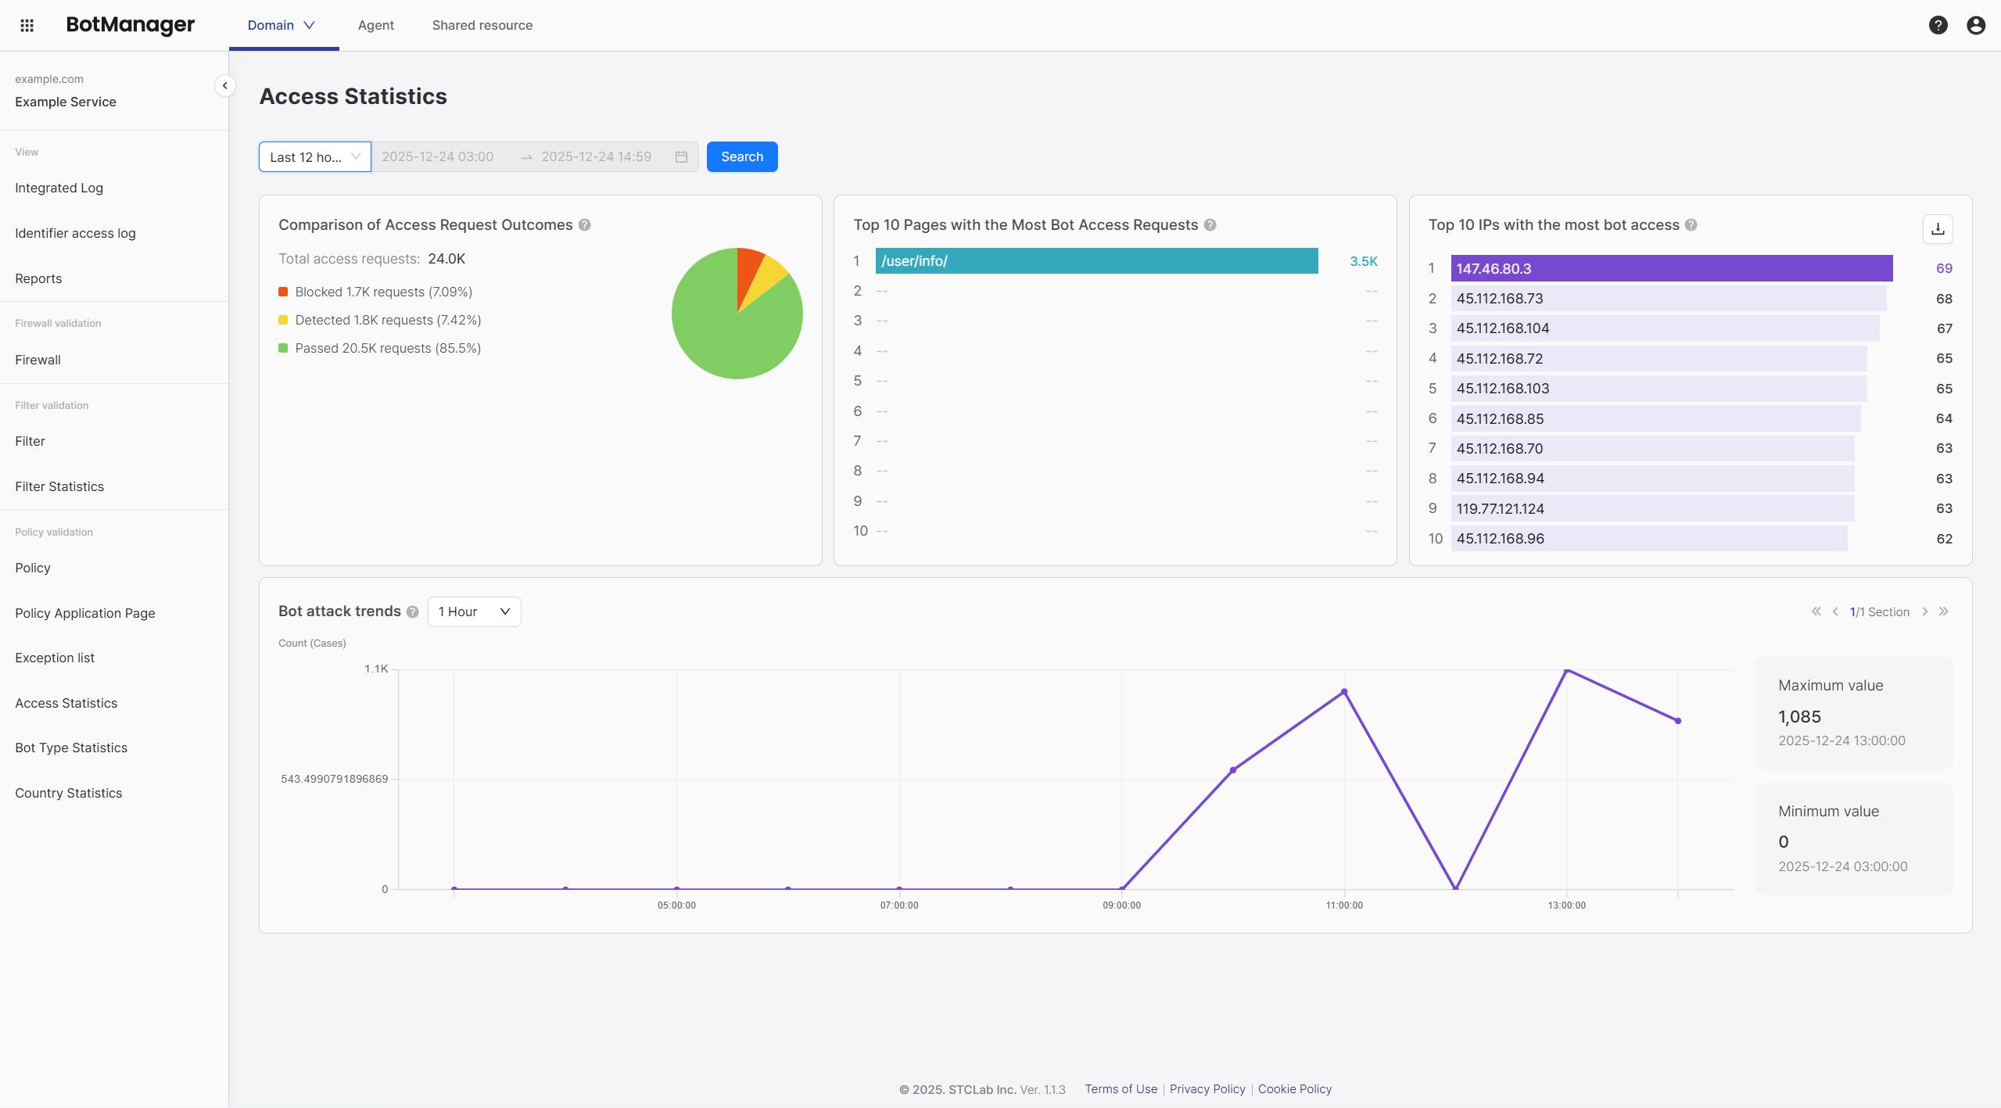Switch to the Agent tab

coord(375,24)
